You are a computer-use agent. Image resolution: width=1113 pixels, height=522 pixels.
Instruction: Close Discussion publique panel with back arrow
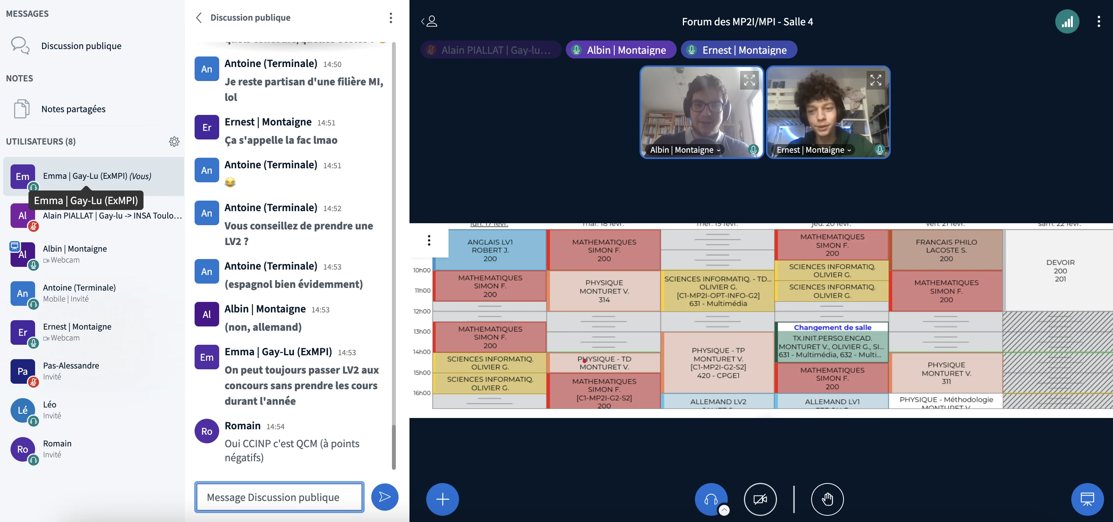click(x=199, y=18)
